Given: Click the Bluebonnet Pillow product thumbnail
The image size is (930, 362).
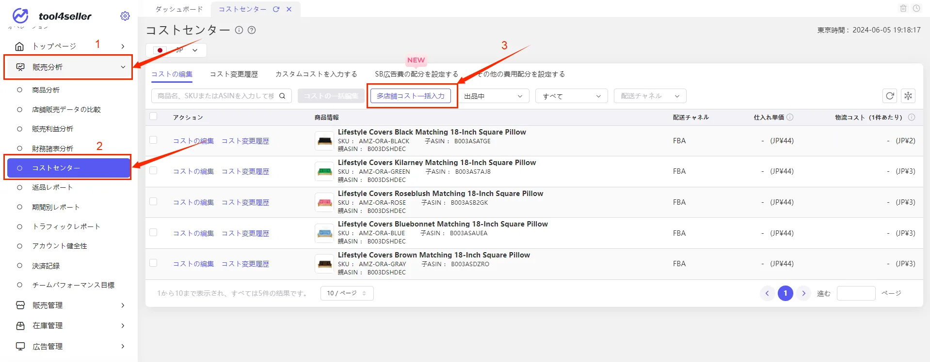Looking at the screenshot, I should tap(324, 233).
